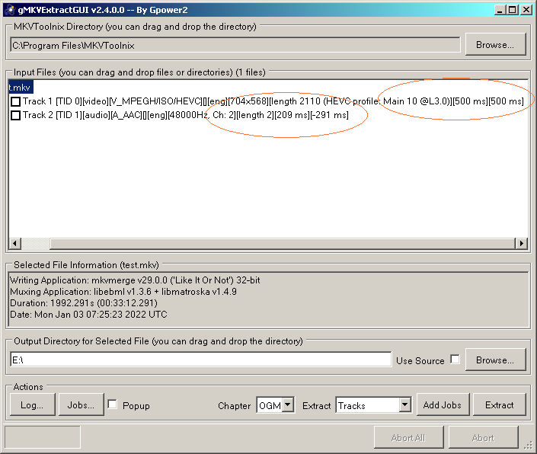Toggle the Popup checkbox
Viewport: 537px width, 454px height.
(112, 404)
